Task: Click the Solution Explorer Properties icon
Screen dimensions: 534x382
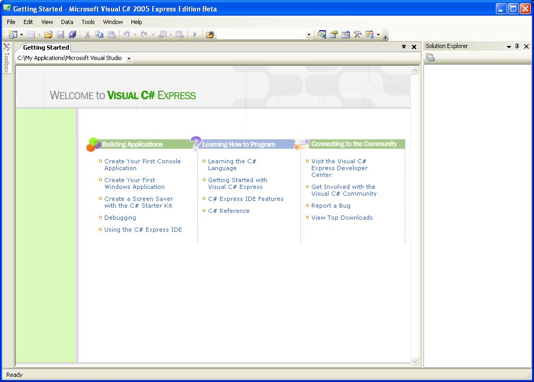Action: point(430,57)
